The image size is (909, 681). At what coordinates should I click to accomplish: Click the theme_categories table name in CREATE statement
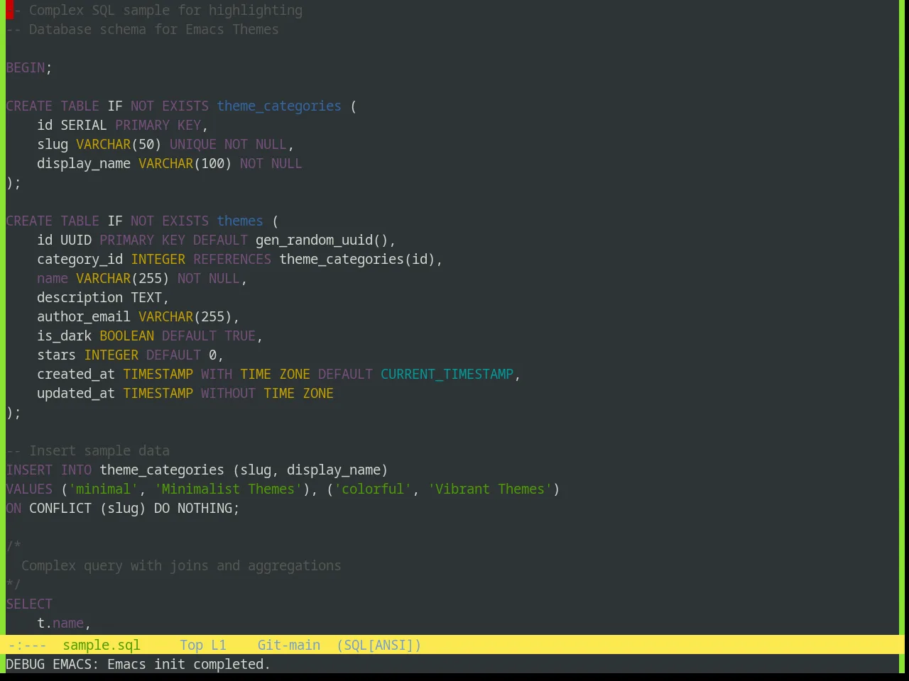pyautogui.click(x=279, y=106)
